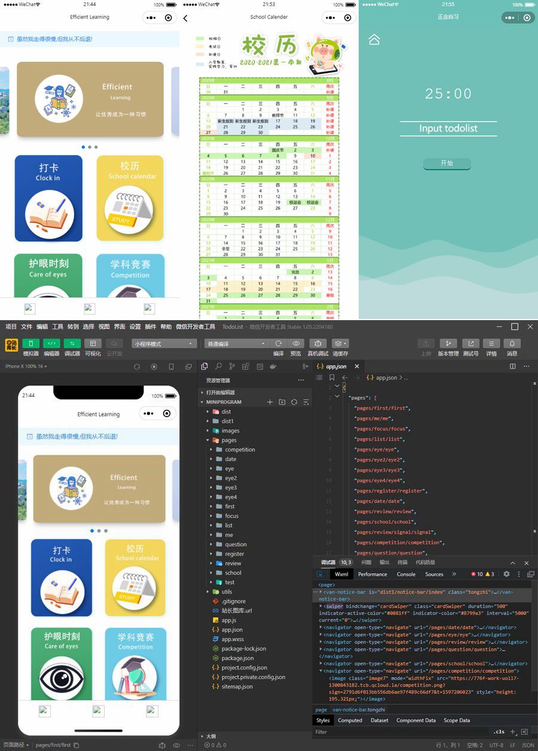The image size is (538, 751).
Task: Toggle the 调试器 debugger panel button
Action: click(72, 343)
